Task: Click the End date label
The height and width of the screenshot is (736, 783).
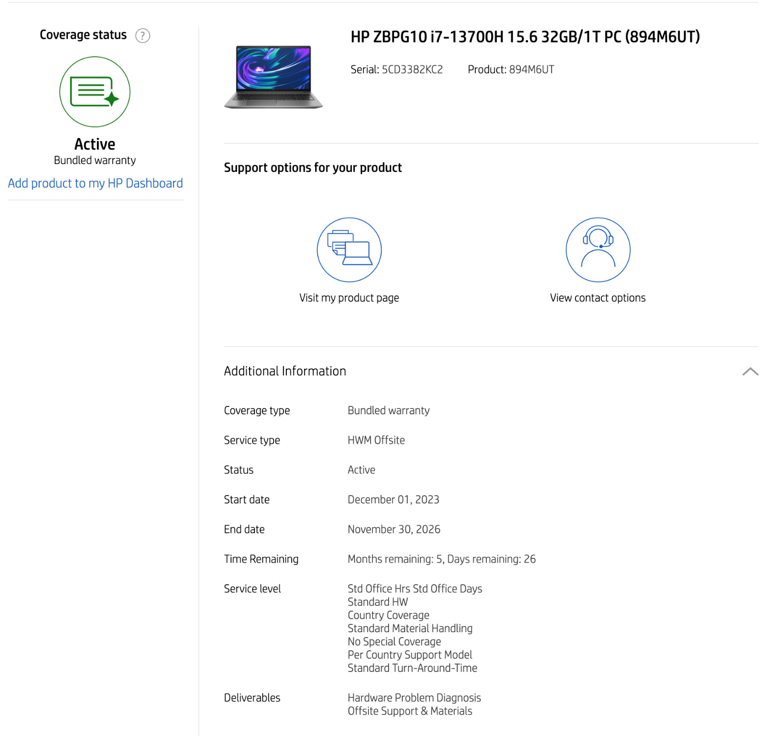Action: point(244,529)
